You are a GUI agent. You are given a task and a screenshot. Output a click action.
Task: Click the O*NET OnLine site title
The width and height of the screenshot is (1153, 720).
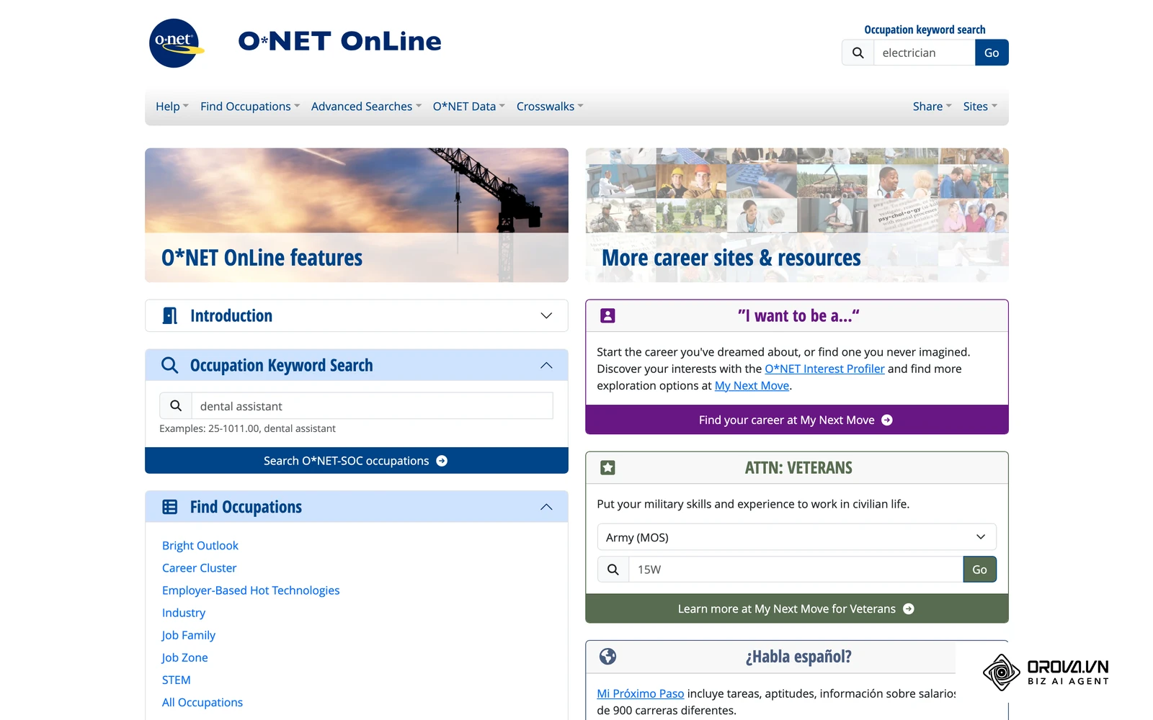point(339,41)
